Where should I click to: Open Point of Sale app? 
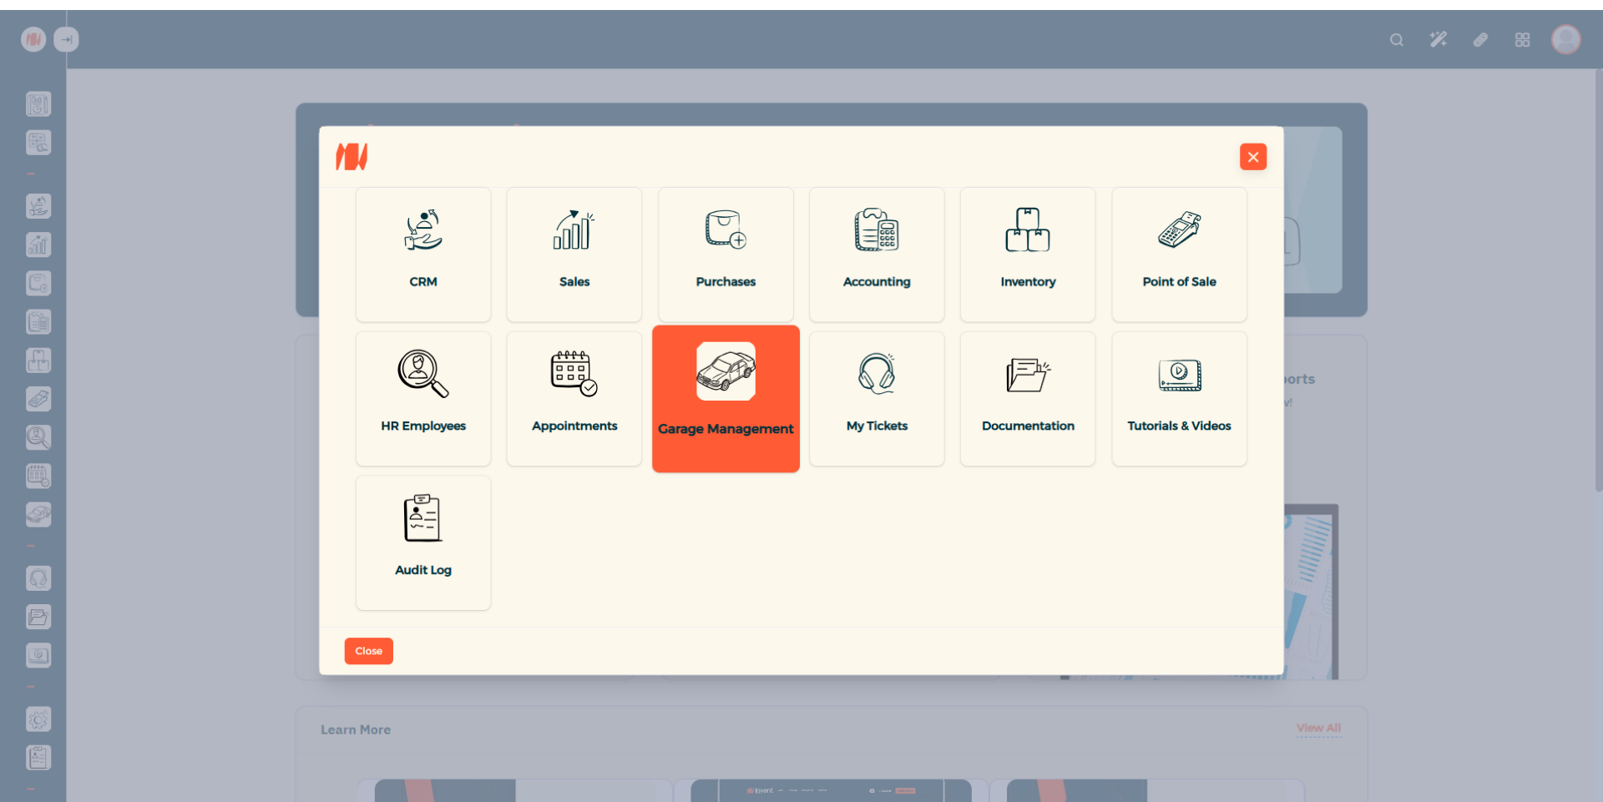coord(1179,254)
